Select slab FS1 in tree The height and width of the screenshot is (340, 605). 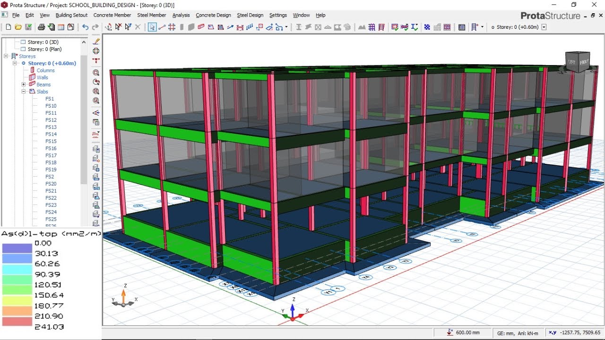[50, 99]
